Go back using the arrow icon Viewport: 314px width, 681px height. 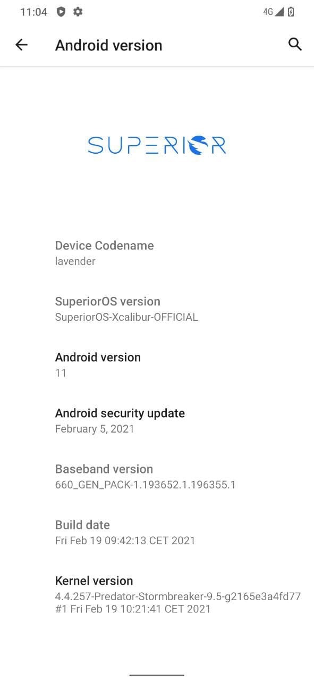21,45
